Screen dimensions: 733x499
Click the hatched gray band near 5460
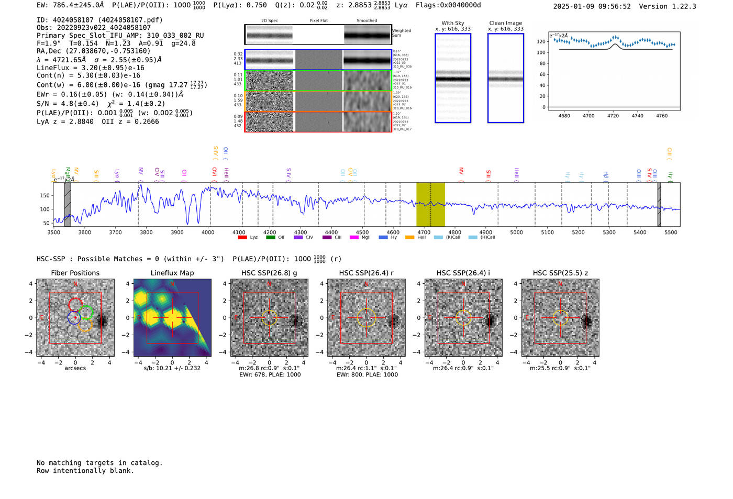(659, 204)
